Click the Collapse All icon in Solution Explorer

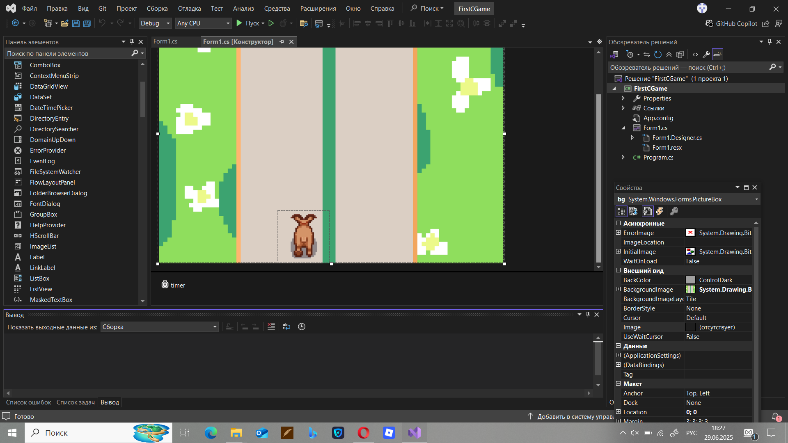pos(669,55)
